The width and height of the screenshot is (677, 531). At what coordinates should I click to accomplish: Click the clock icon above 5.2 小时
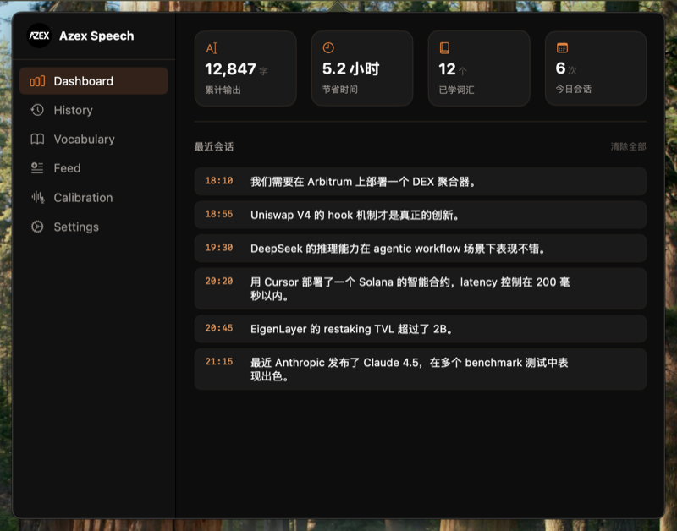(328, 47)
